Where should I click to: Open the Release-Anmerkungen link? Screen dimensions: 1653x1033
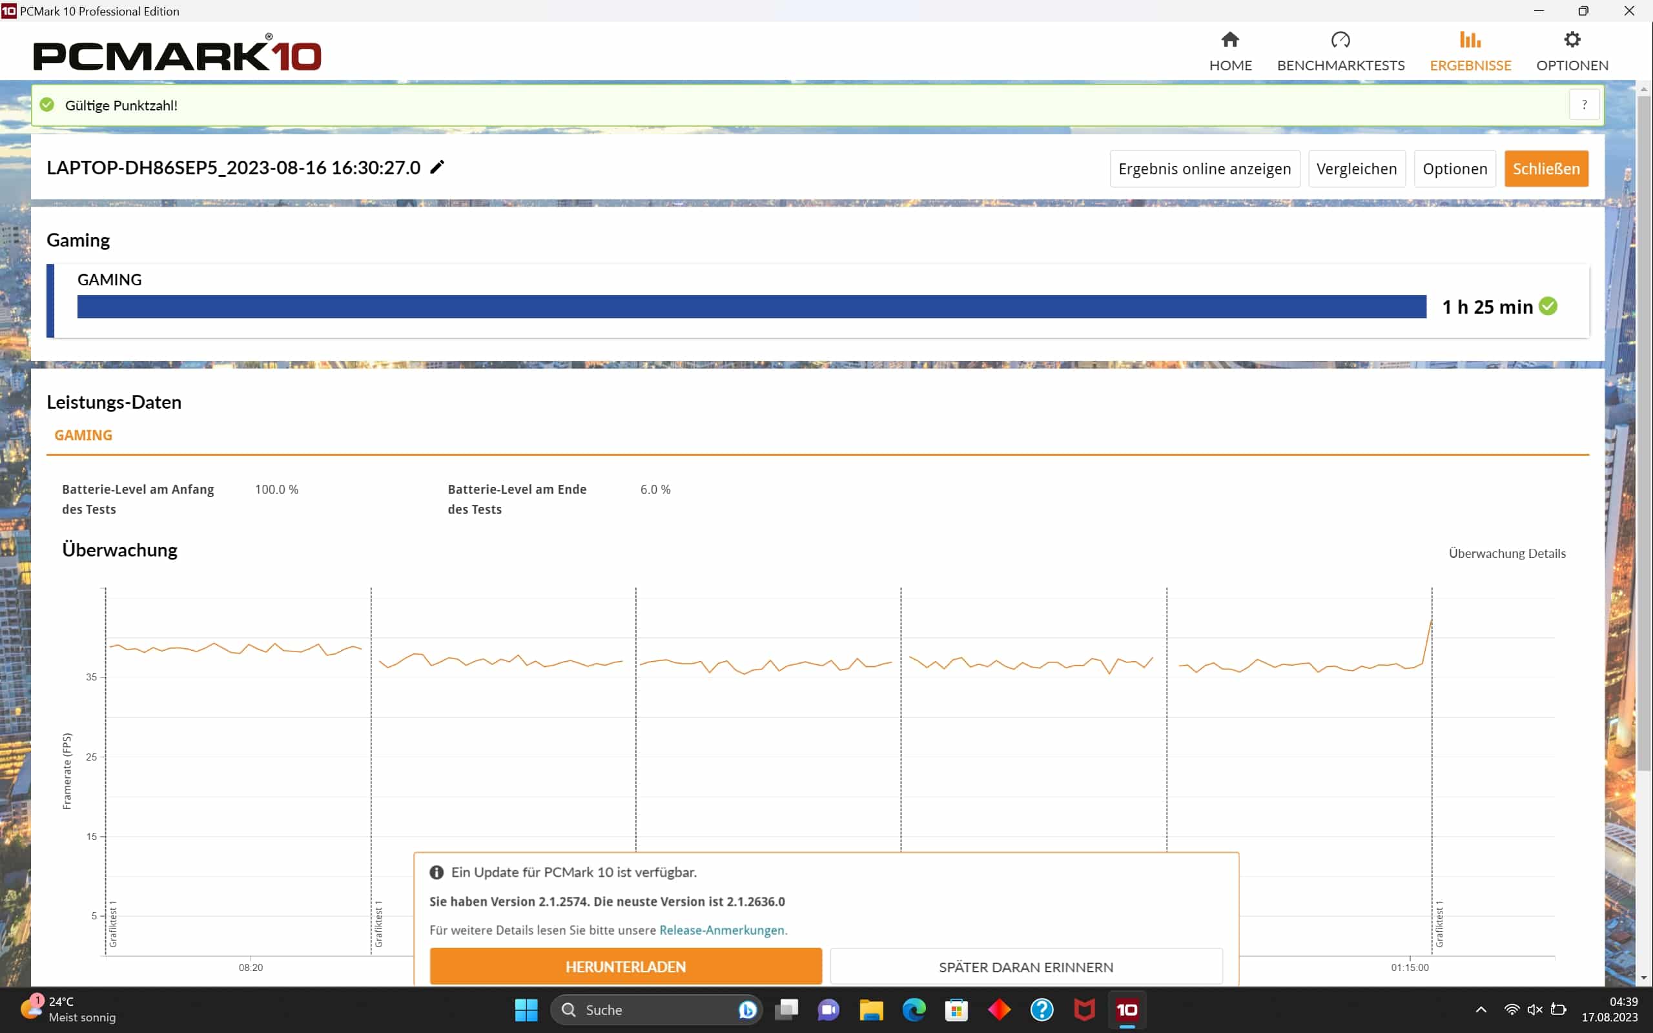coord(722,930)
